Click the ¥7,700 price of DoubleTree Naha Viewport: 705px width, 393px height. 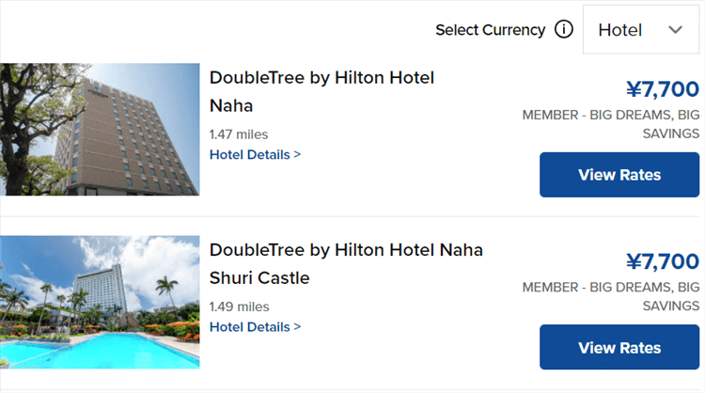[x=663, y=89]
